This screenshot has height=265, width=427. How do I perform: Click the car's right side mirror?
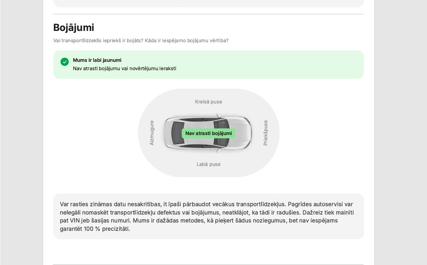(218, 150)
